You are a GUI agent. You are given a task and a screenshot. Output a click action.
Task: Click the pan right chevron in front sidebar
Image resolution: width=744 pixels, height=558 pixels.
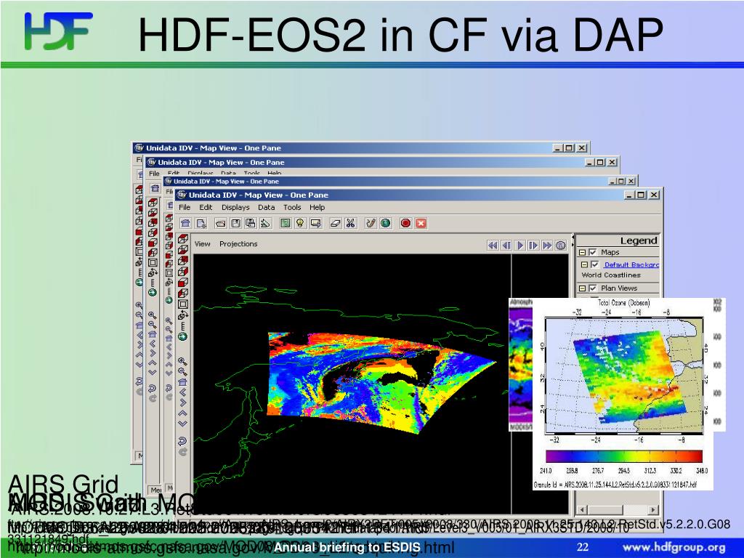pos(182,403)
